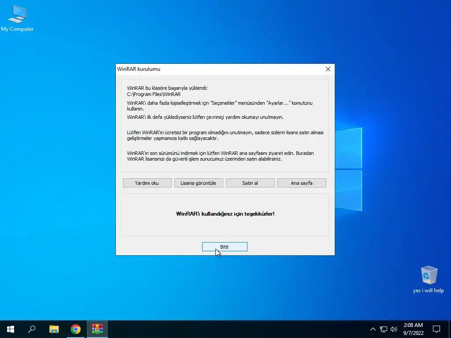Click the C:\Program Files\WinRAR path text

(154, 94)
